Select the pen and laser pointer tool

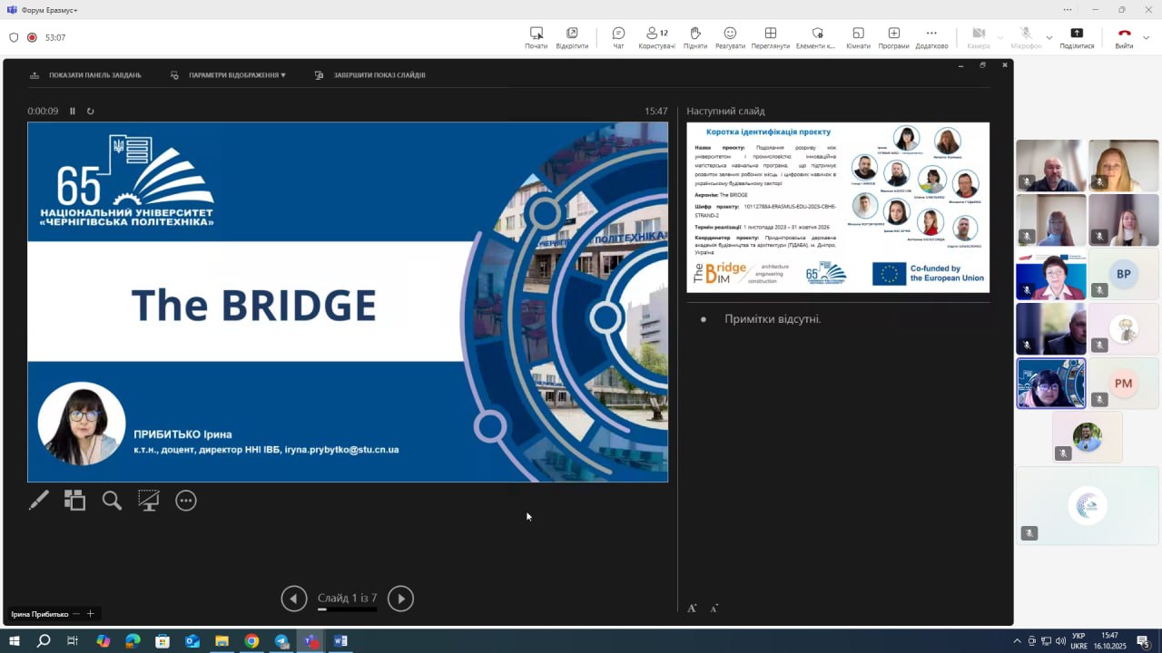click(x=38, y=501)
